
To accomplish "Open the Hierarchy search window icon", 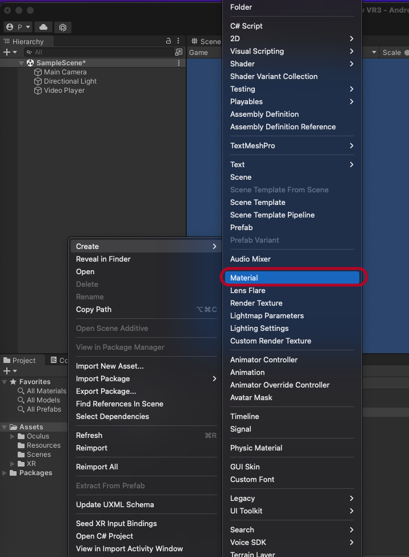I will coord(179,52).
